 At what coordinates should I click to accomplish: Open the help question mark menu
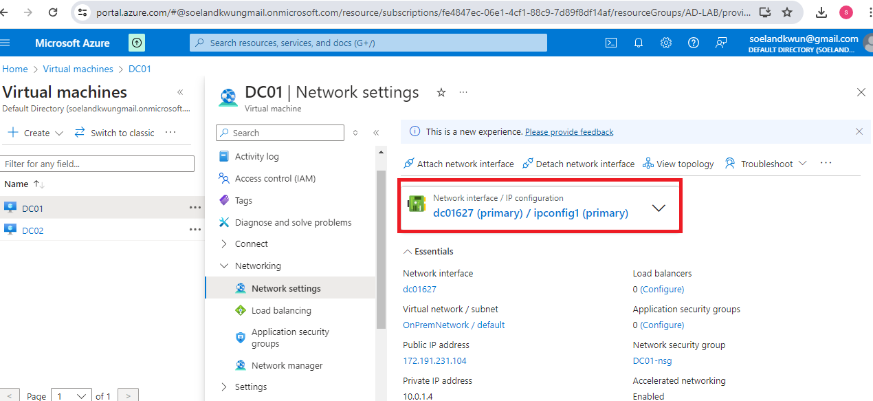[x=693, y=43]
